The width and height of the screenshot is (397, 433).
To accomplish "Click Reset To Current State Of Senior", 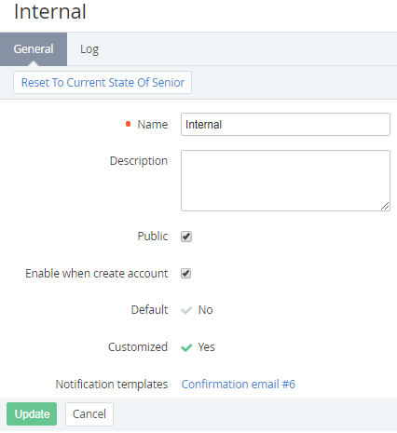I will [103, 83].
